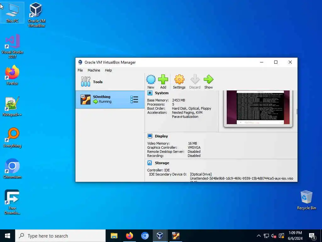The image size is (322, 242).
Task: Select the Tools entry with wrench icon
Action: coord(110,82)
